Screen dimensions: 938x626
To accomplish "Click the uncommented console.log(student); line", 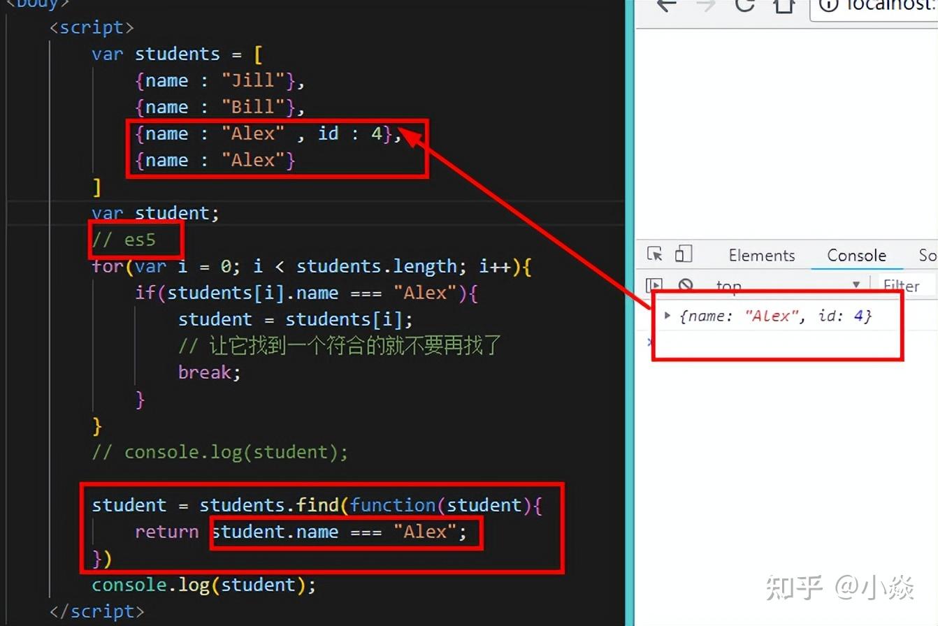I will [x=204, y=585].
